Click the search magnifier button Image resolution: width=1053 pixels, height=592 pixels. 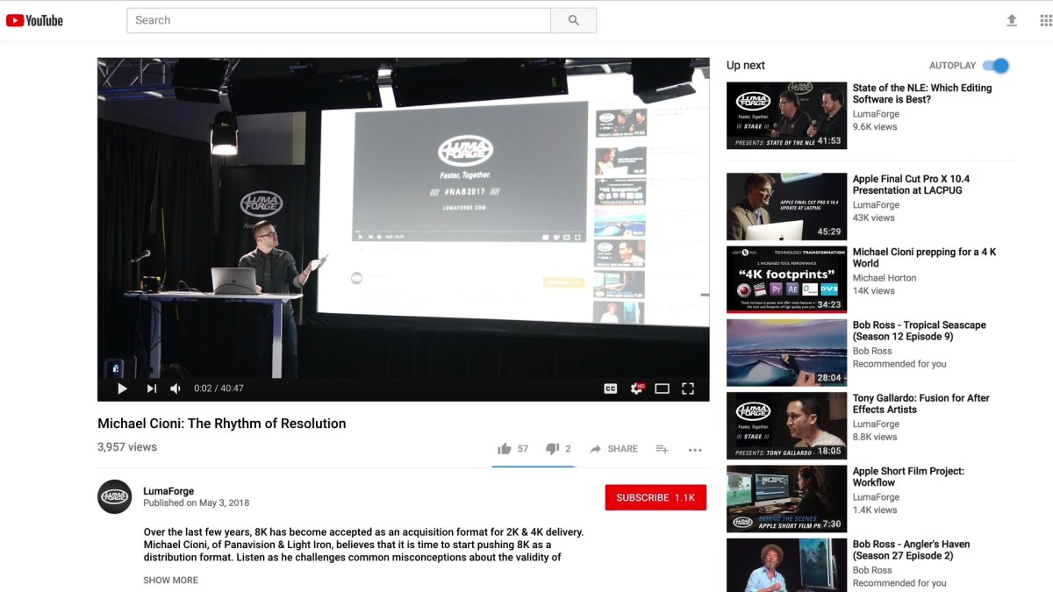[573, 20]
